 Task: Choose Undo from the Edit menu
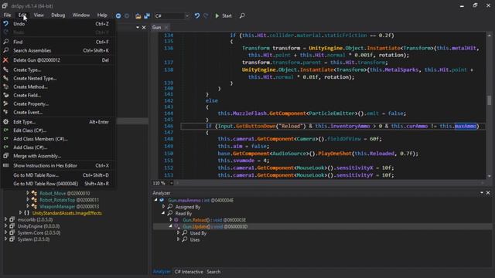[57, 24]
